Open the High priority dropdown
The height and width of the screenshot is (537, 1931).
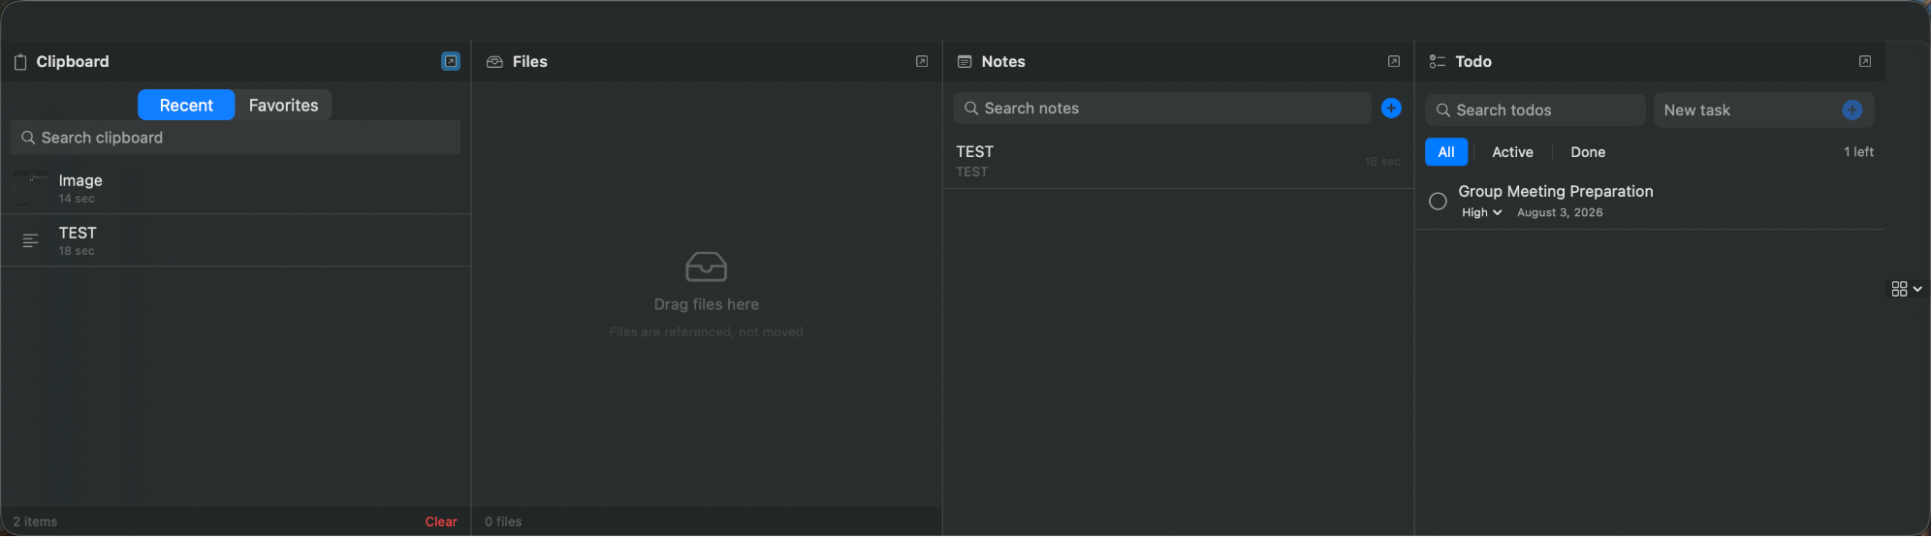(1481, 212)
